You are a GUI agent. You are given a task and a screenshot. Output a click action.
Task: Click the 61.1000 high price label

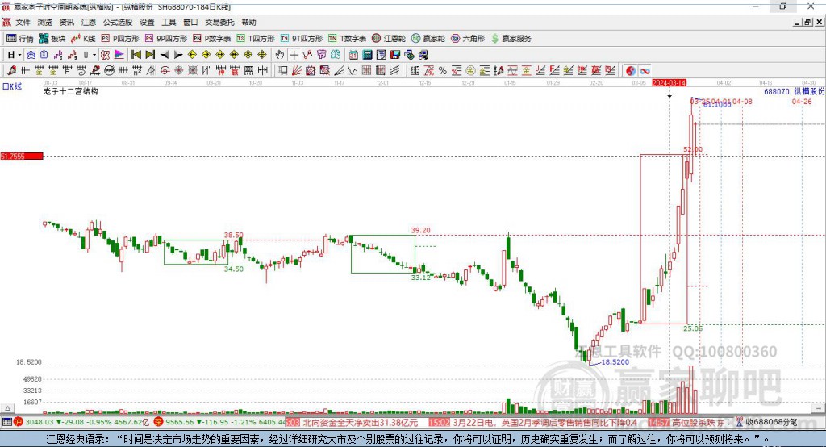[717, 105]
